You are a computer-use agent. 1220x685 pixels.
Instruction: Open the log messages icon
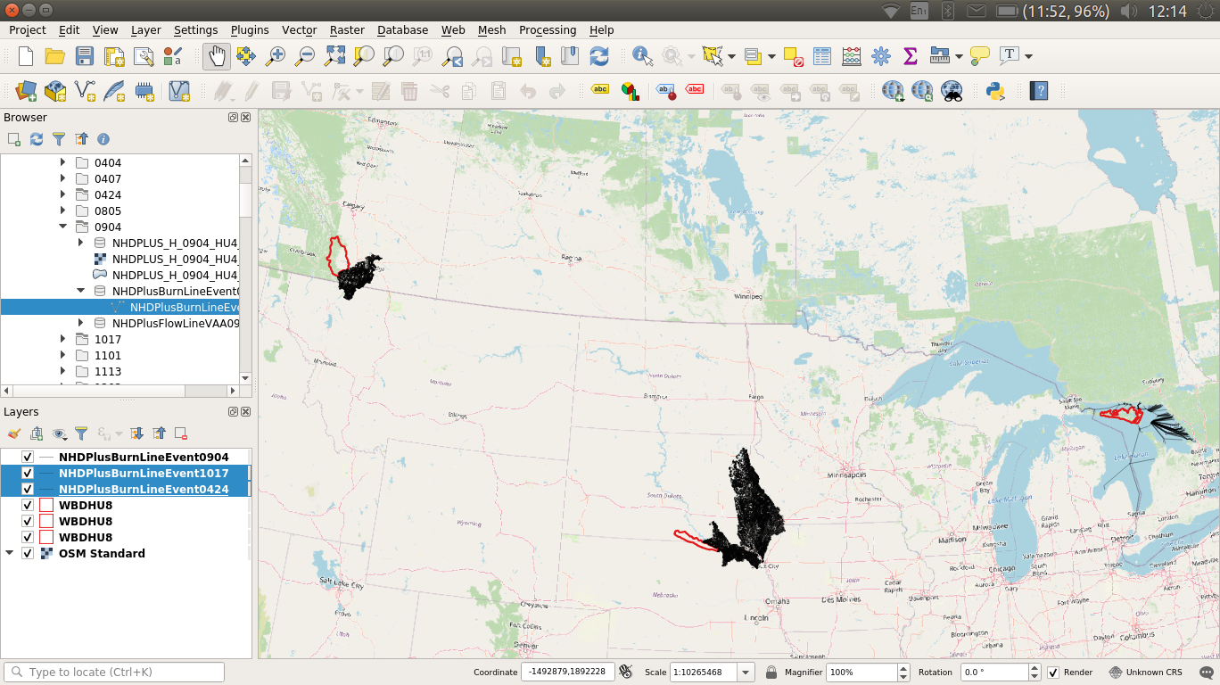pyautogui.click(x=1207, y=673)
